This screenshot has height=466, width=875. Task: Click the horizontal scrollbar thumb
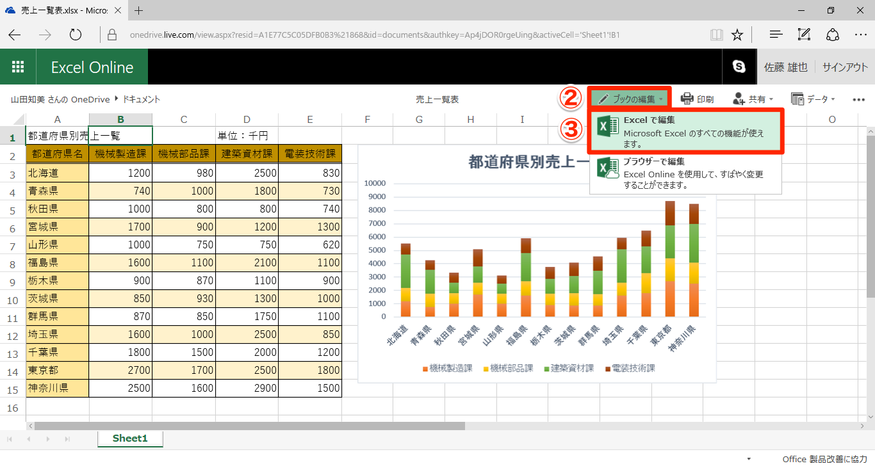click(x=250, y=426)
